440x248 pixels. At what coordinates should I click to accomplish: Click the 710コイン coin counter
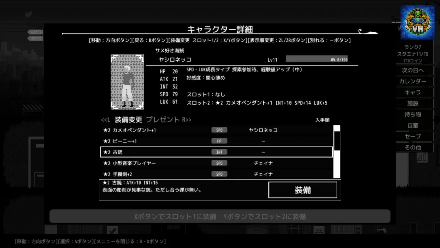coord(413,61)
